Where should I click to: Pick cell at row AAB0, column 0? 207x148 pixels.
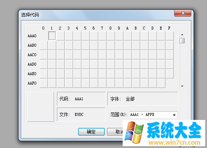click(x=43, y=45)
